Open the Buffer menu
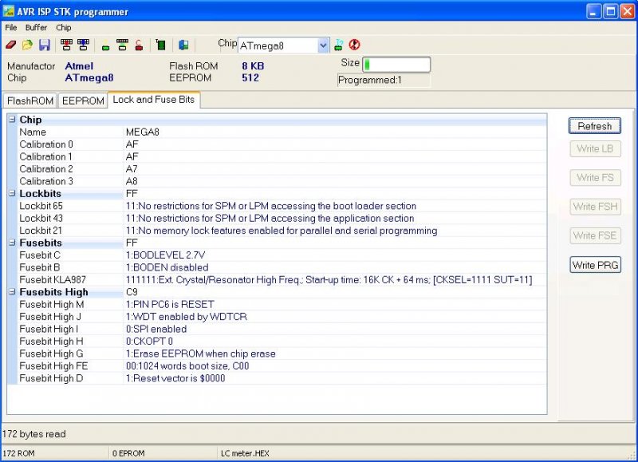The width and height of the screenshot is (638, 462). click(x=36, y=27)
